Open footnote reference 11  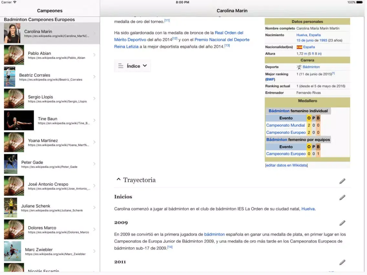point(167,21)
